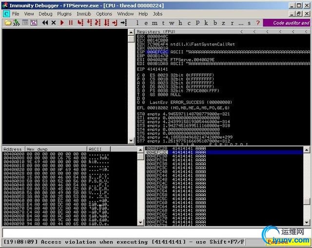The height and width of the screenshot is (248, 312).
Task: Open the Help menu
Action: (x=143, y=14)
